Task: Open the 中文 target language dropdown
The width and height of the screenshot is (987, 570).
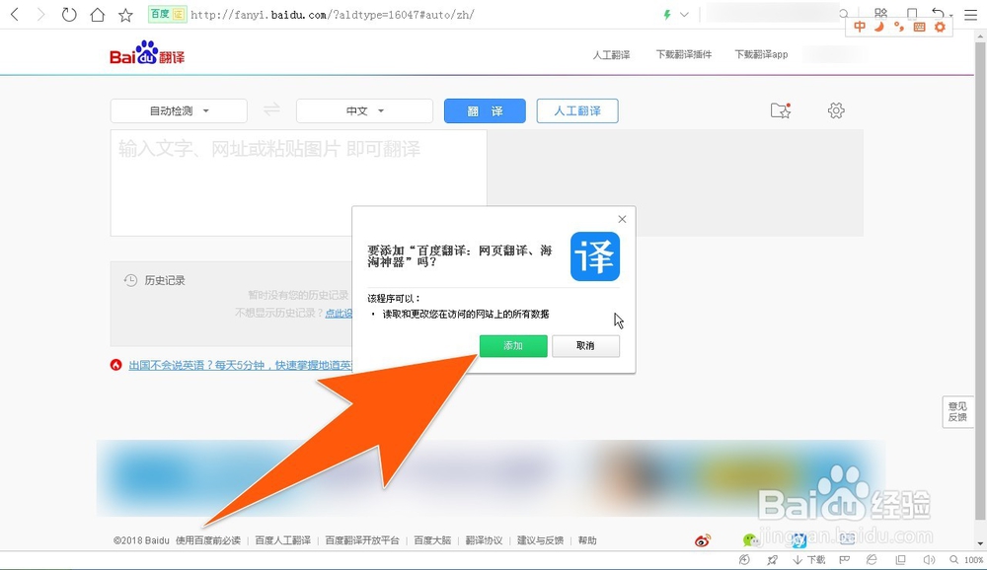Action: (364, 110)
